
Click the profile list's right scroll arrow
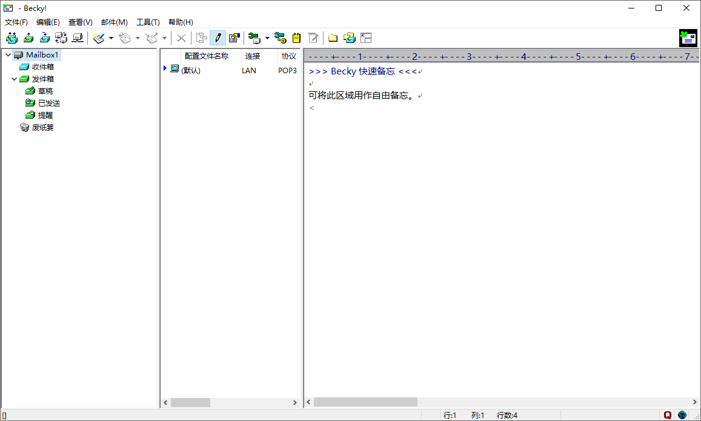(295, 402)
